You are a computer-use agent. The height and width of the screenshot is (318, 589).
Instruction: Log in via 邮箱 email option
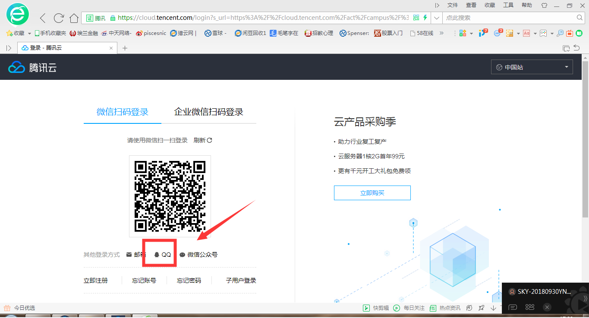[x=135, y=255]
